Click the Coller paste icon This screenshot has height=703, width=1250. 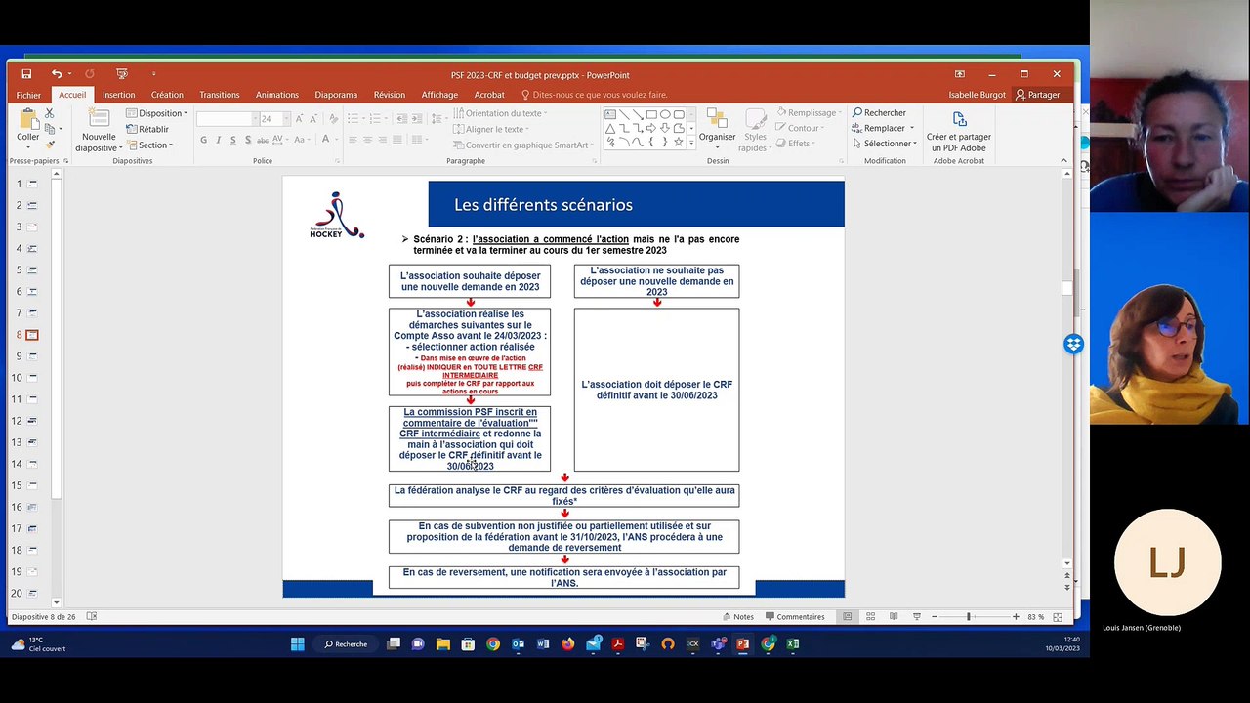tap(27, 120)
